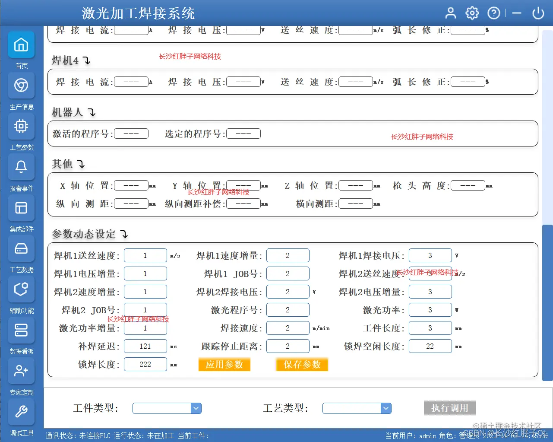Click the 执行调用 button
The image size is (553, 442).
[450, 408]
